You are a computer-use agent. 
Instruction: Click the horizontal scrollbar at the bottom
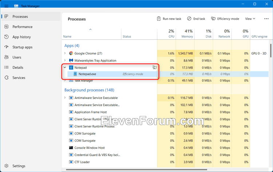click(136, 169)
